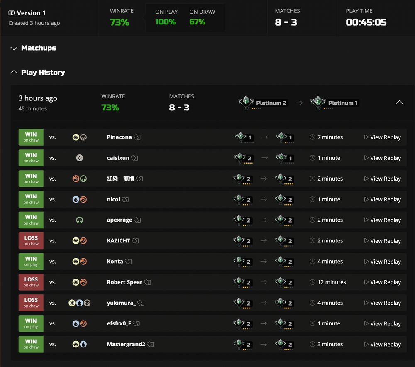Screen dimensions: 415x367
Task: Click white-black mana icons in the Pinecone row
Action: pos(80,137)
